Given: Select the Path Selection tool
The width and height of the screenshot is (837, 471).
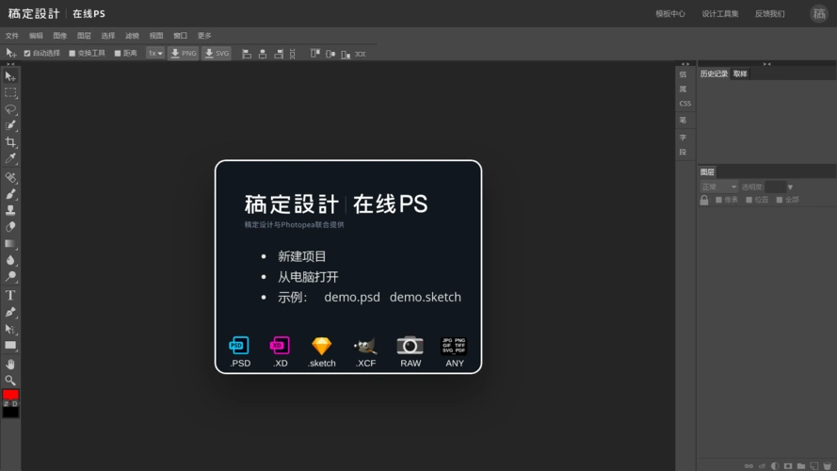Looking at the screenshot, I should [x=10, y=329].
